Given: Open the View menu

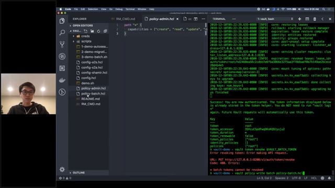Looking at the screenshot, I should (x=104, y=9).
